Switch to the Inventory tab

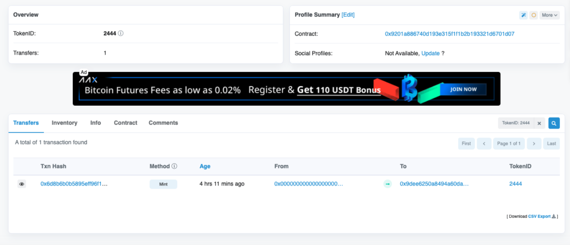(x=65, y=123)
